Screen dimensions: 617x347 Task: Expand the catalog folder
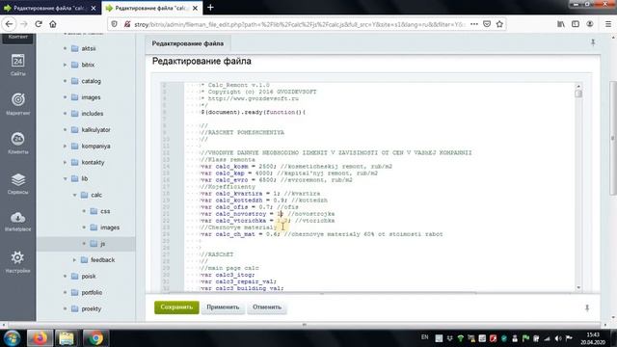coord(65,81)
